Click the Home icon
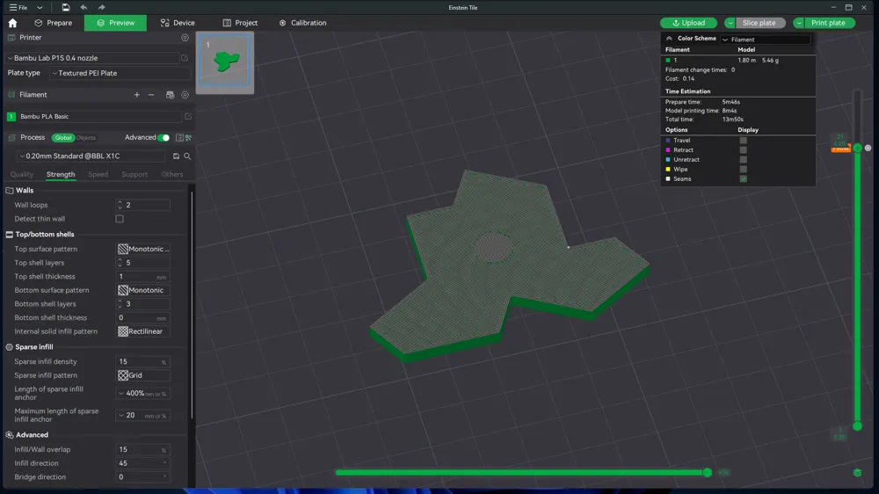Viewport: 879px width, 494px height. 12,23
